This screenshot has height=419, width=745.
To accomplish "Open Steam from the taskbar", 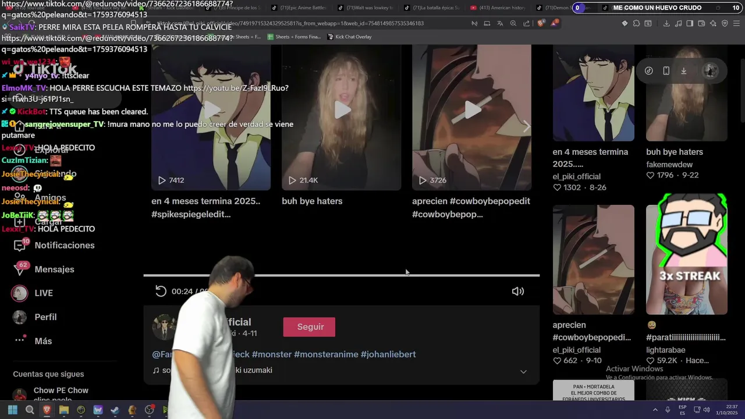I will [x=115, y=410].
